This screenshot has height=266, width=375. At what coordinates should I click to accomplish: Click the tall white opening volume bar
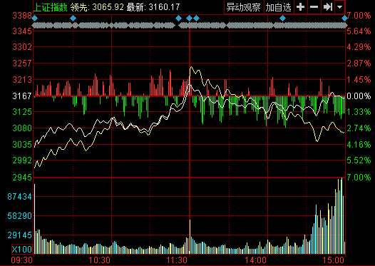tap(35, 219)
